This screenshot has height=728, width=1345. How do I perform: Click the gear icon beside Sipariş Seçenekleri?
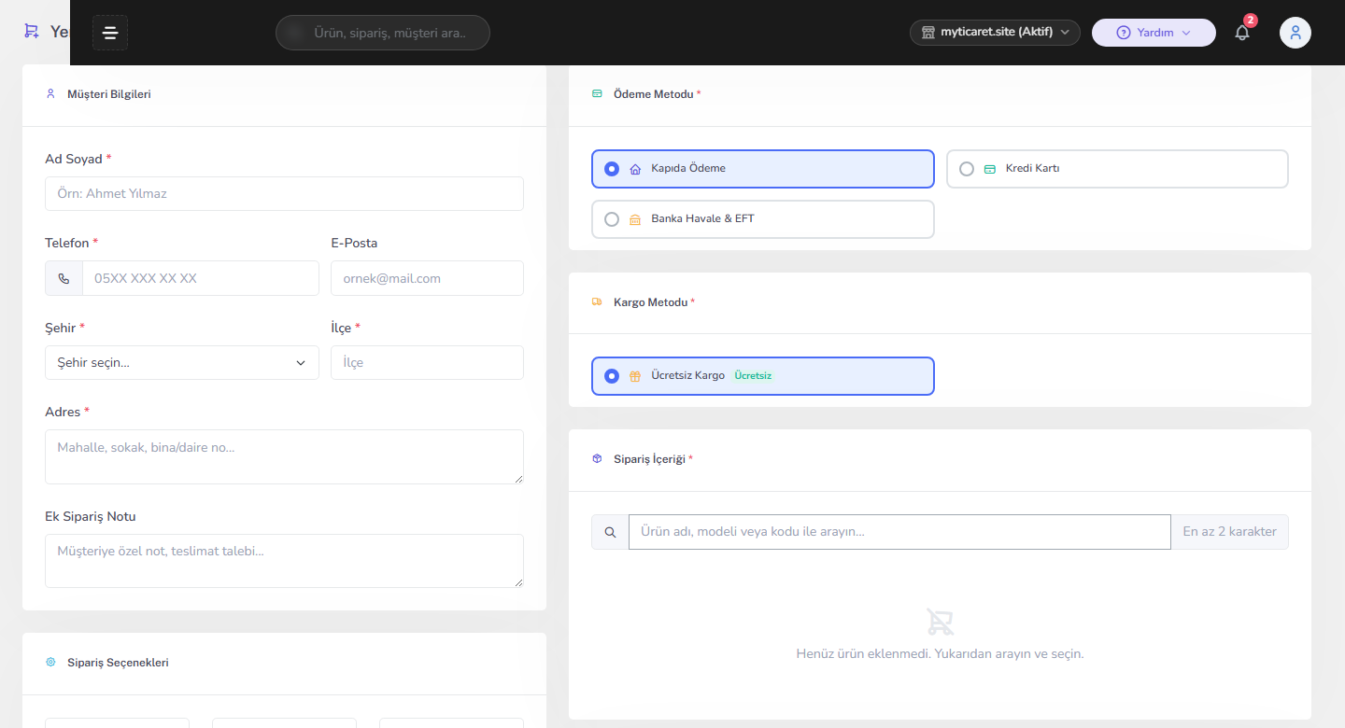click(50, 663)
